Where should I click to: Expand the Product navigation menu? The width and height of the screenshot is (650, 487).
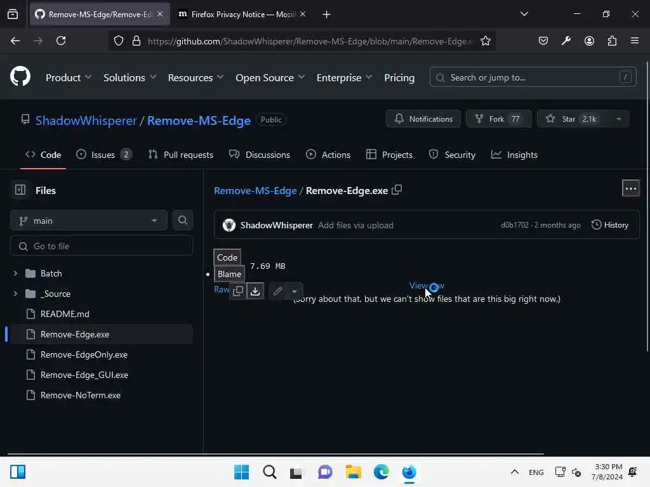coord(69,77)
